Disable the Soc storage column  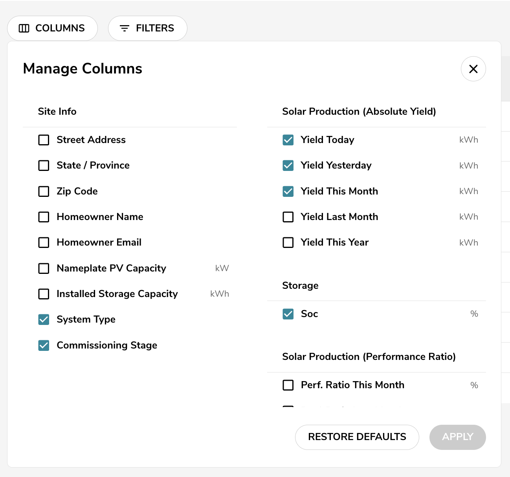point(288,314)
